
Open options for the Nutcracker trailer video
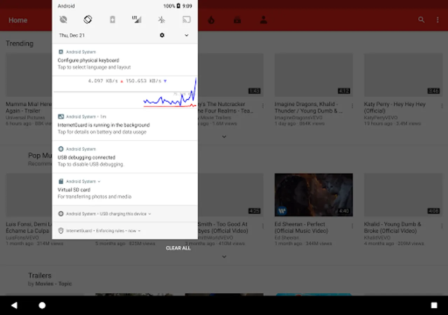[x=263, y=106]
